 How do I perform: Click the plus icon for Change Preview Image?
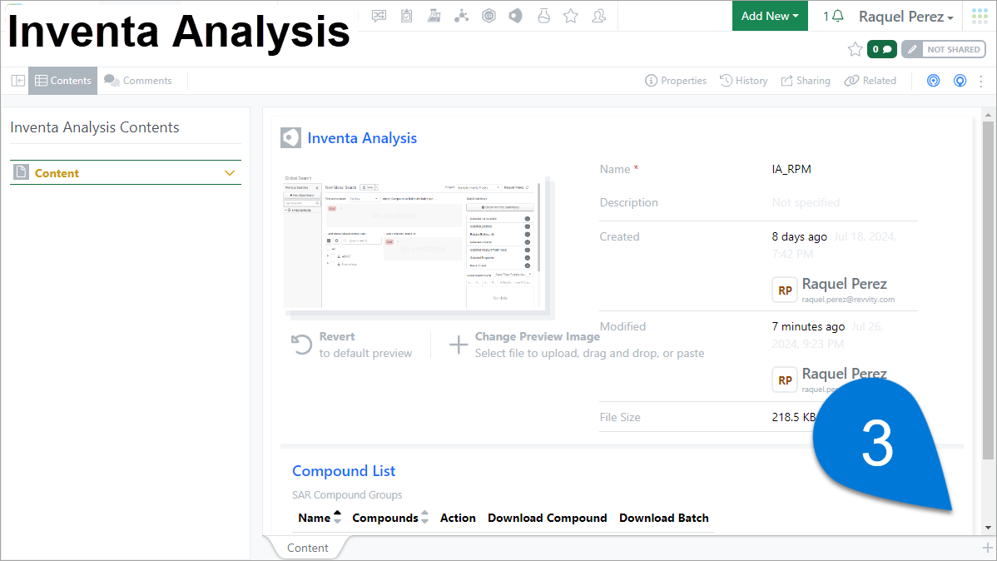point(459,345)
